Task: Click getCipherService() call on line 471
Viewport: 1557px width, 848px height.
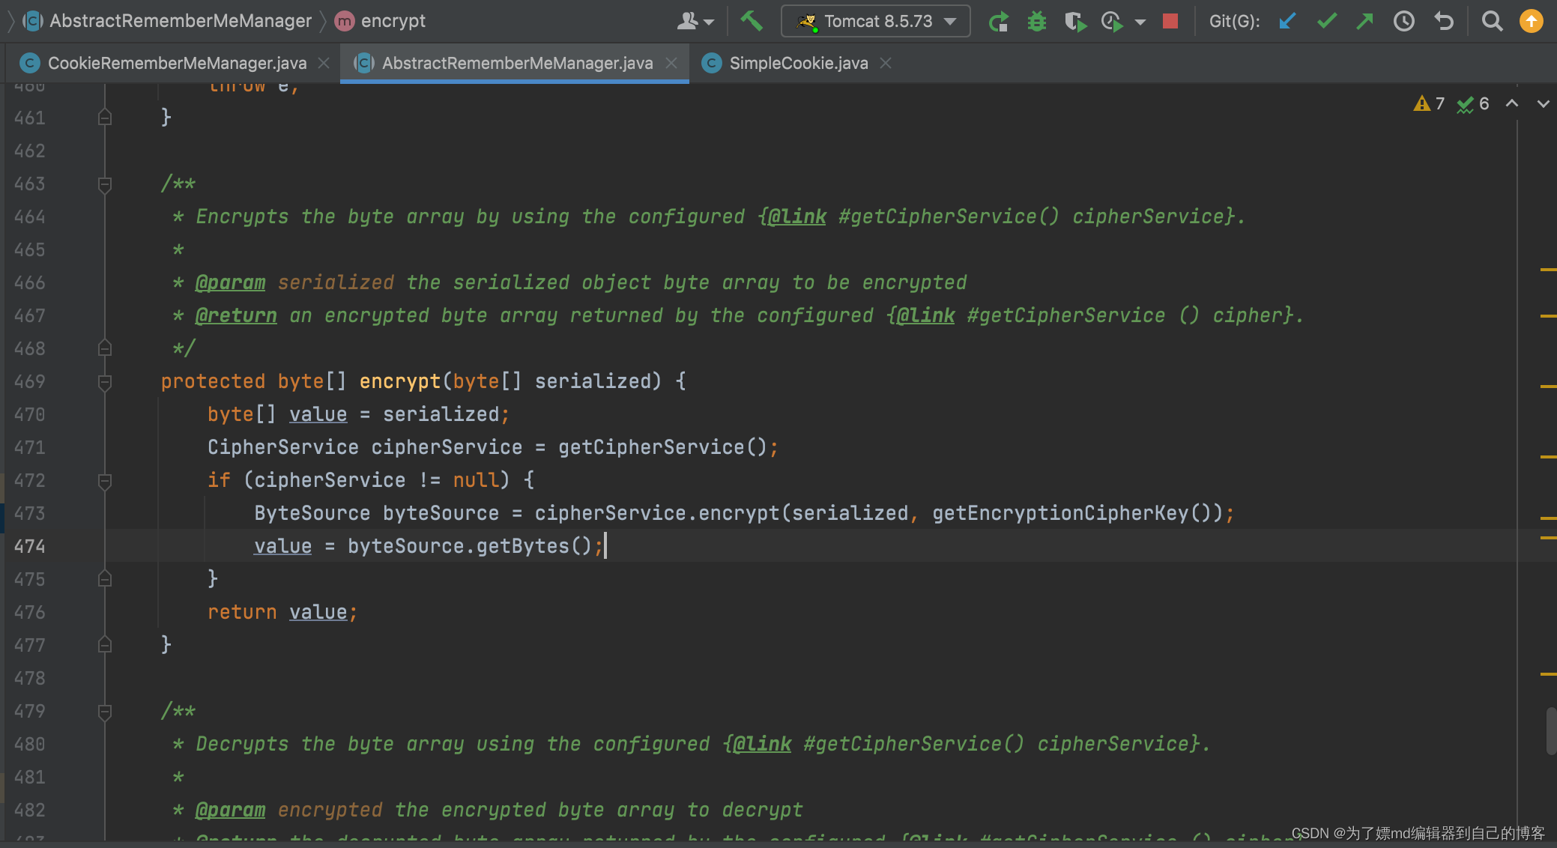Action: [662, 447]
